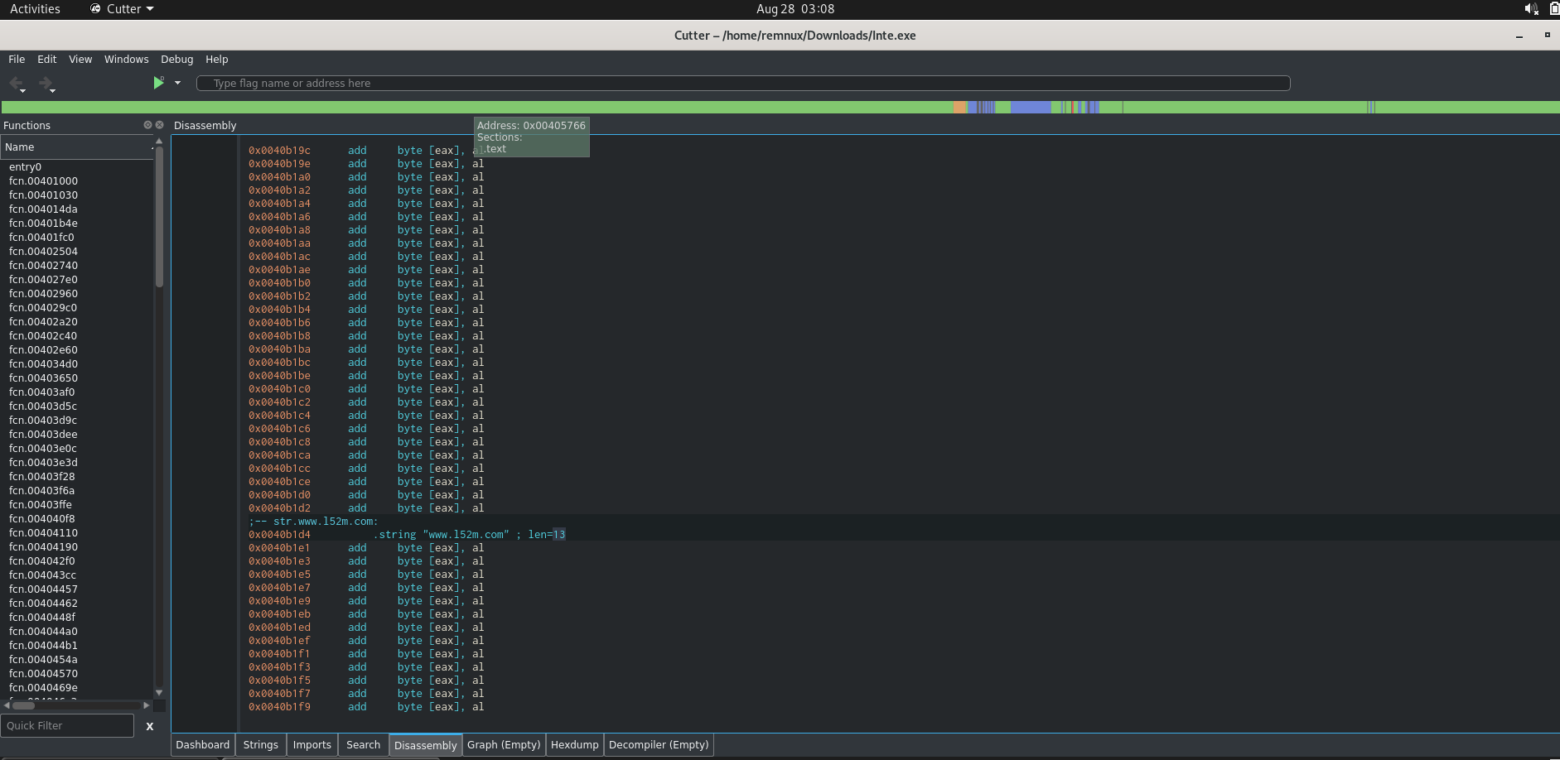Open the clock and calendar panel
The image size is (1560, 760).
tap(795, 9)
